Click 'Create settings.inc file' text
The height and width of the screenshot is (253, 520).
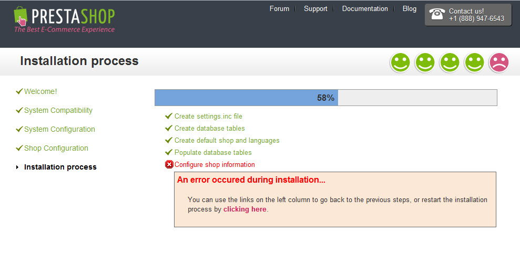[x=208, y=116]
